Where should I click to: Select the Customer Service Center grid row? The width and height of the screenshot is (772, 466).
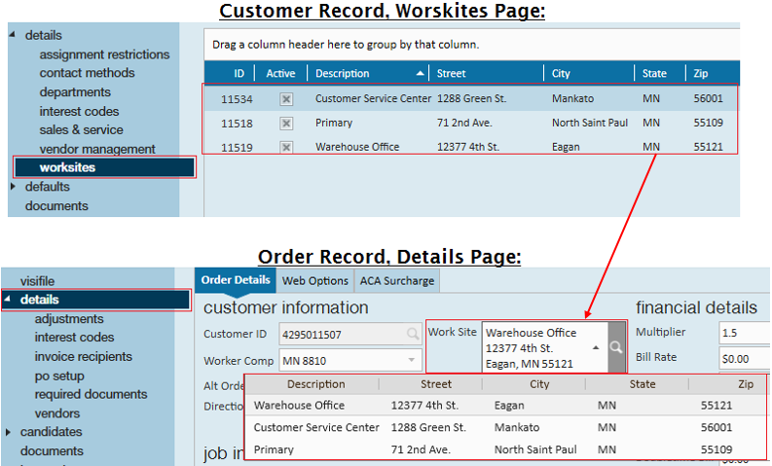tap(470, 98)
